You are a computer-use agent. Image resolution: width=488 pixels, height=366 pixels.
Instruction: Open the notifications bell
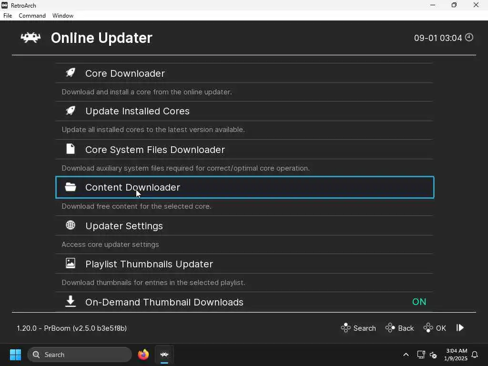tap(475, 355)
